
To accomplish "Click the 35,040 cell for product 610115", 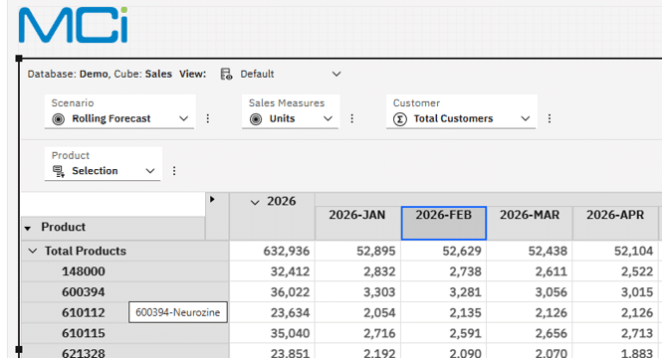I will click(273, 333).
